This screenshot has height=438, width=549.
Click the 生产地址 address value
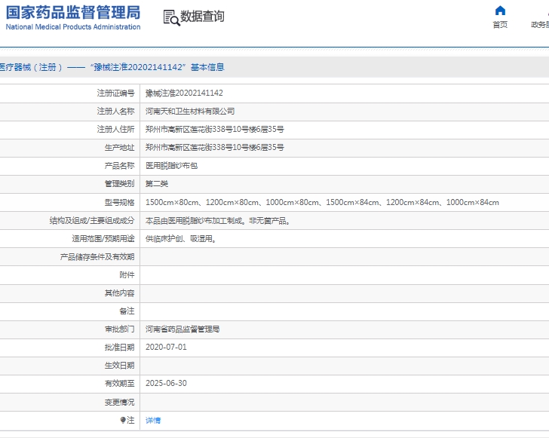215,148
